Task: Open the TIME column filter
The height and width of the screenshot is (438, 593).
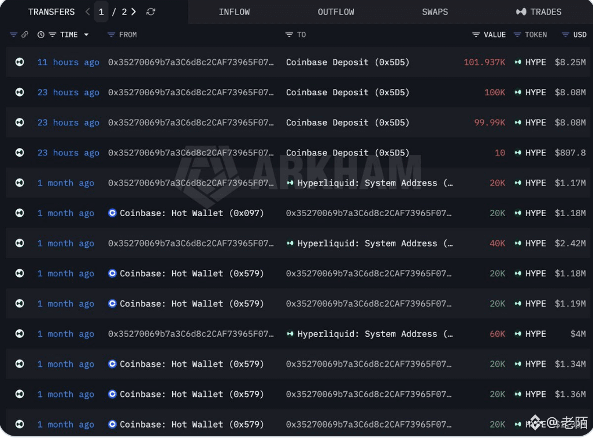Action: [x=53, y=35]
